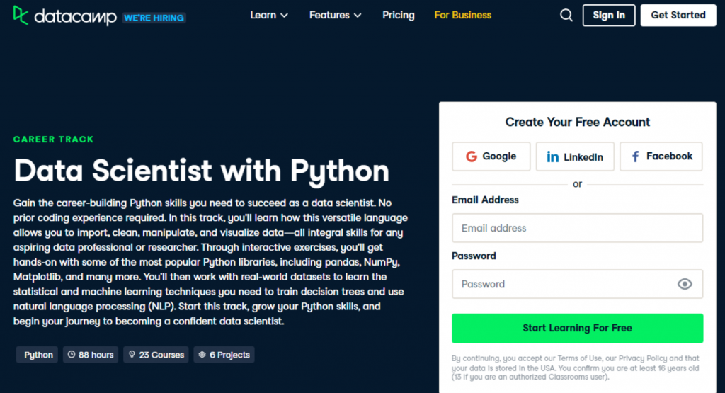The width and height of the screenshot is (725, 393).
Task: Focus the Email address field
Action: click(577, 228)
